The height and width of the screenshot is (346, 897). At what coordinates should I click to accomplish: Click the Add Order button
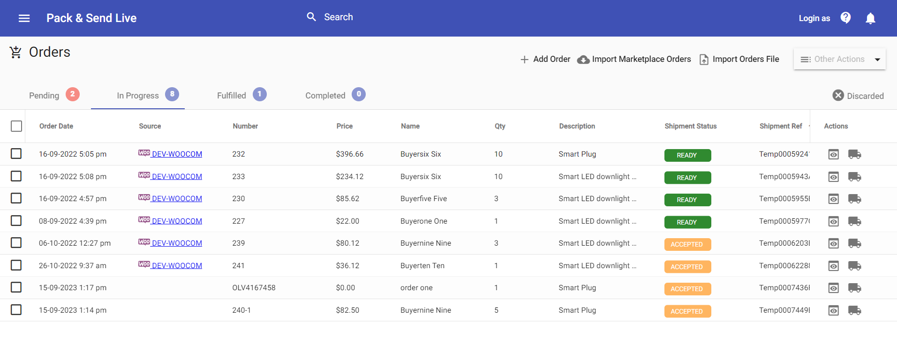(545, 59)
